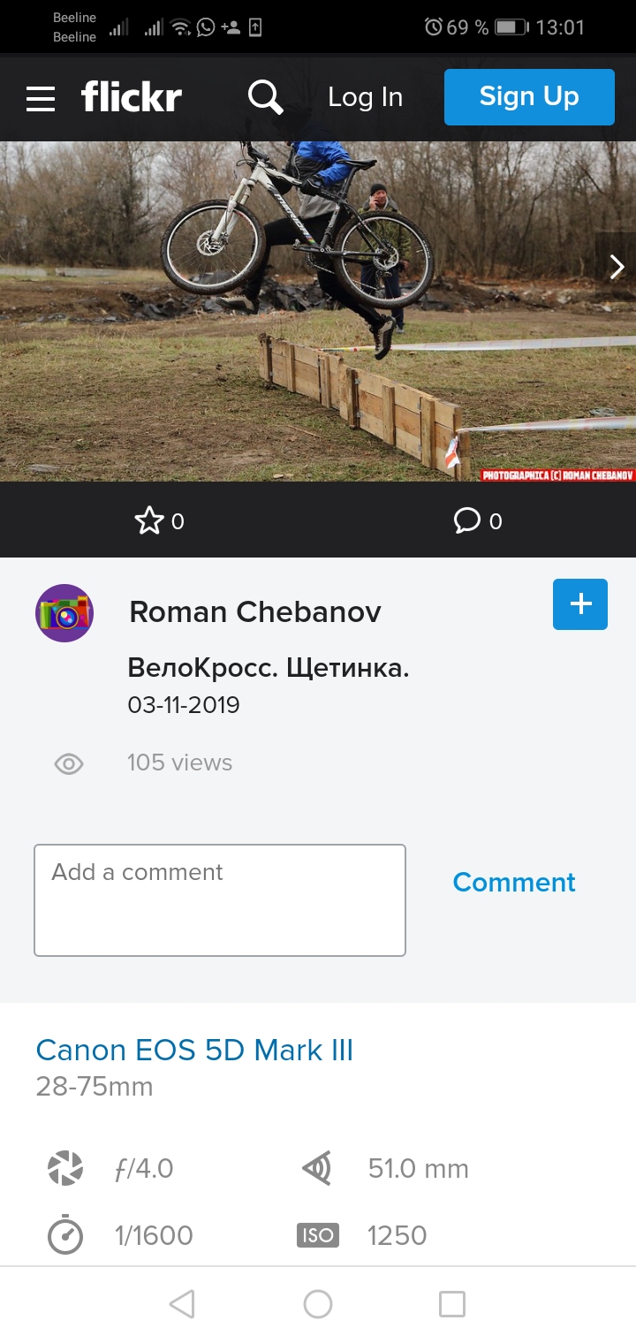Tap the aperture icon beside f/4.0

(x=65, y=1168)
